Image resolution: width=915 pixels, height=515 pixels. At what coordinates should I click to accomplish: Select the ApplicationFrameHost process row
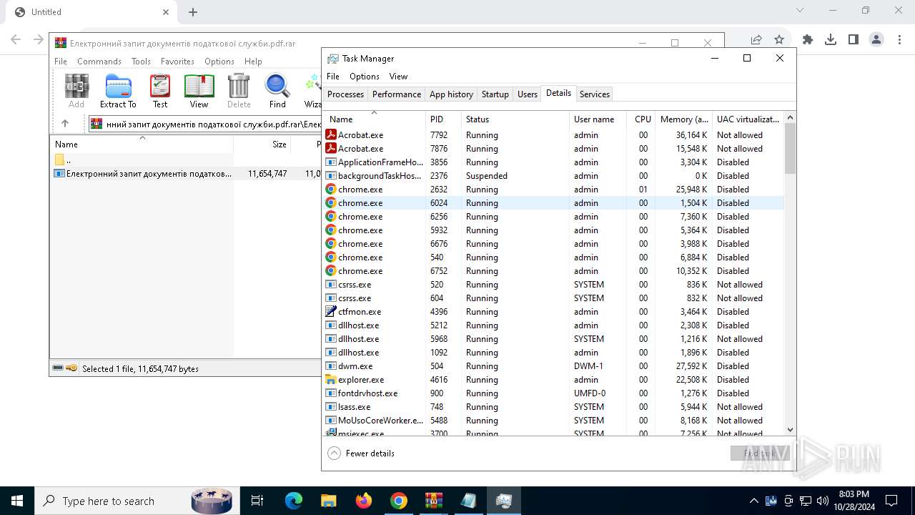[554, 162]
